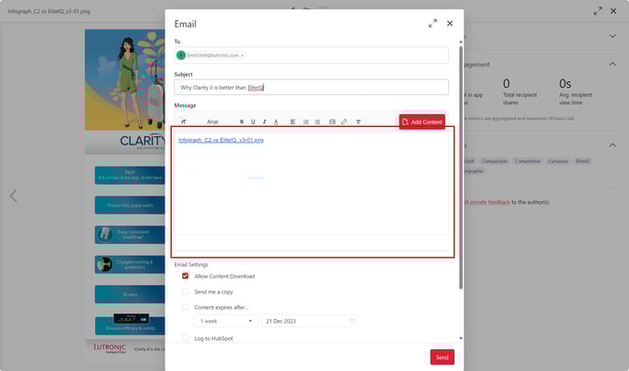Image resolution: width=629 pixels, height=371 pixels.
Task: Toggle italic text in message toolbar
Action: point(264,122)
